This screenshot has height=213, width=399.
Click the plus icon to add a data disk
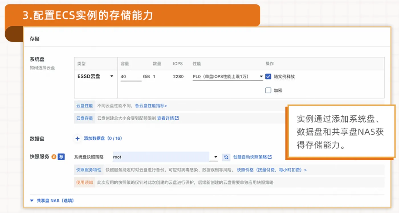77,138
